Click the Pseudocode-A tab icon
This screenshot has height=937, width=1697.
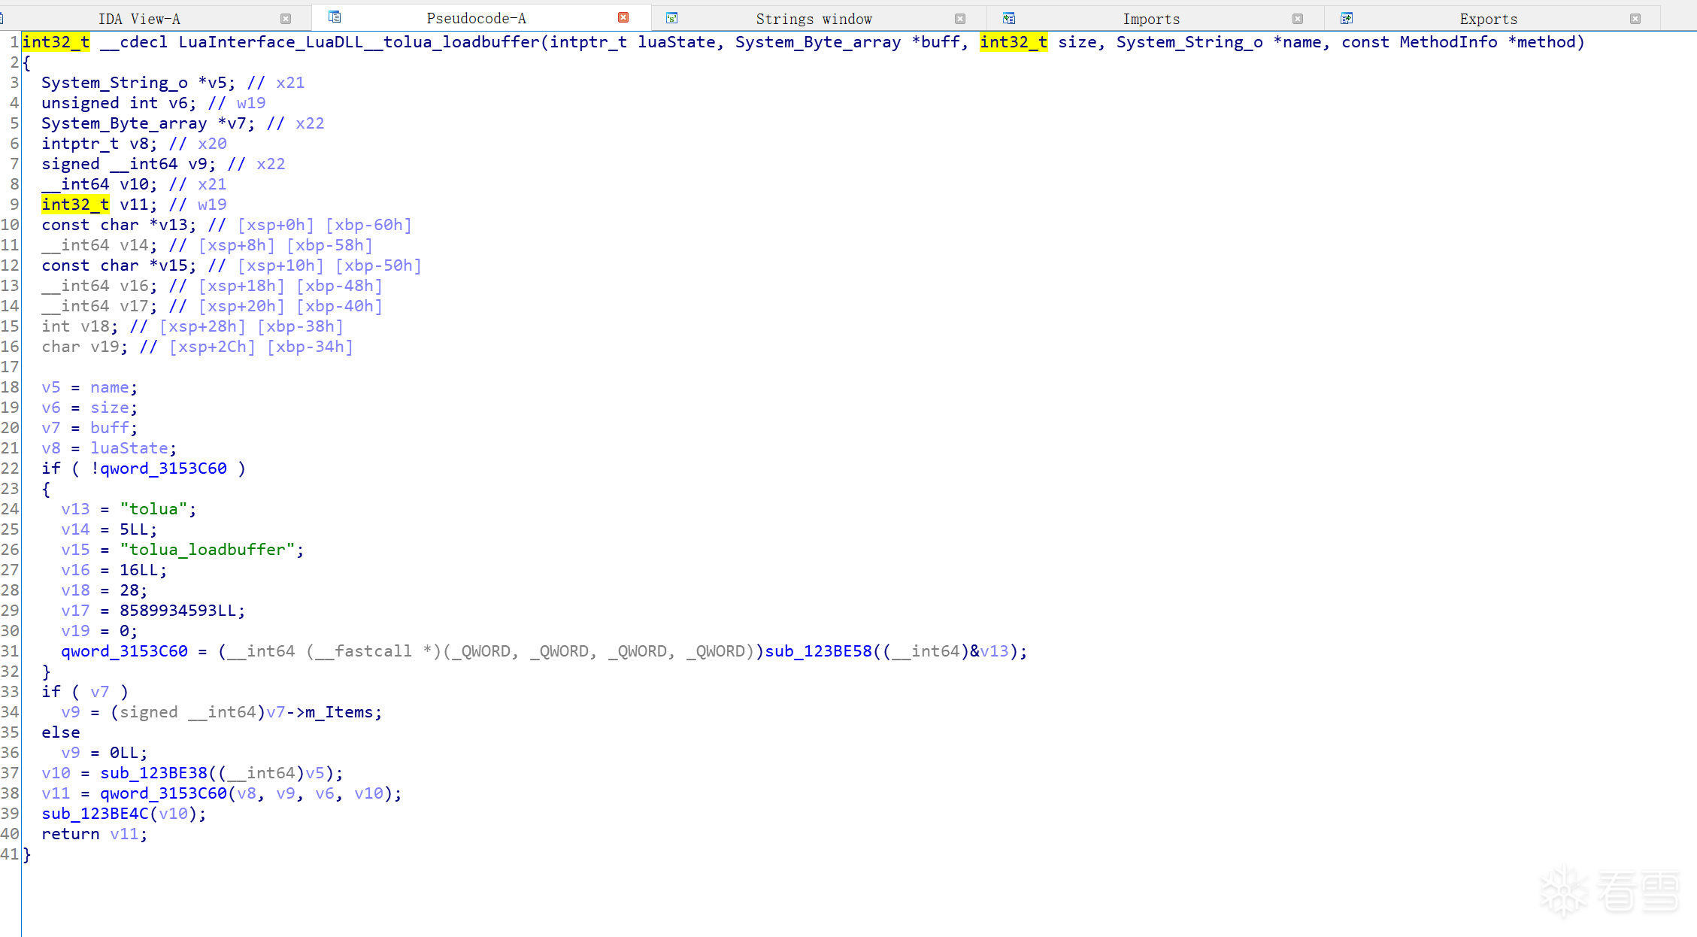pos(335,17)
